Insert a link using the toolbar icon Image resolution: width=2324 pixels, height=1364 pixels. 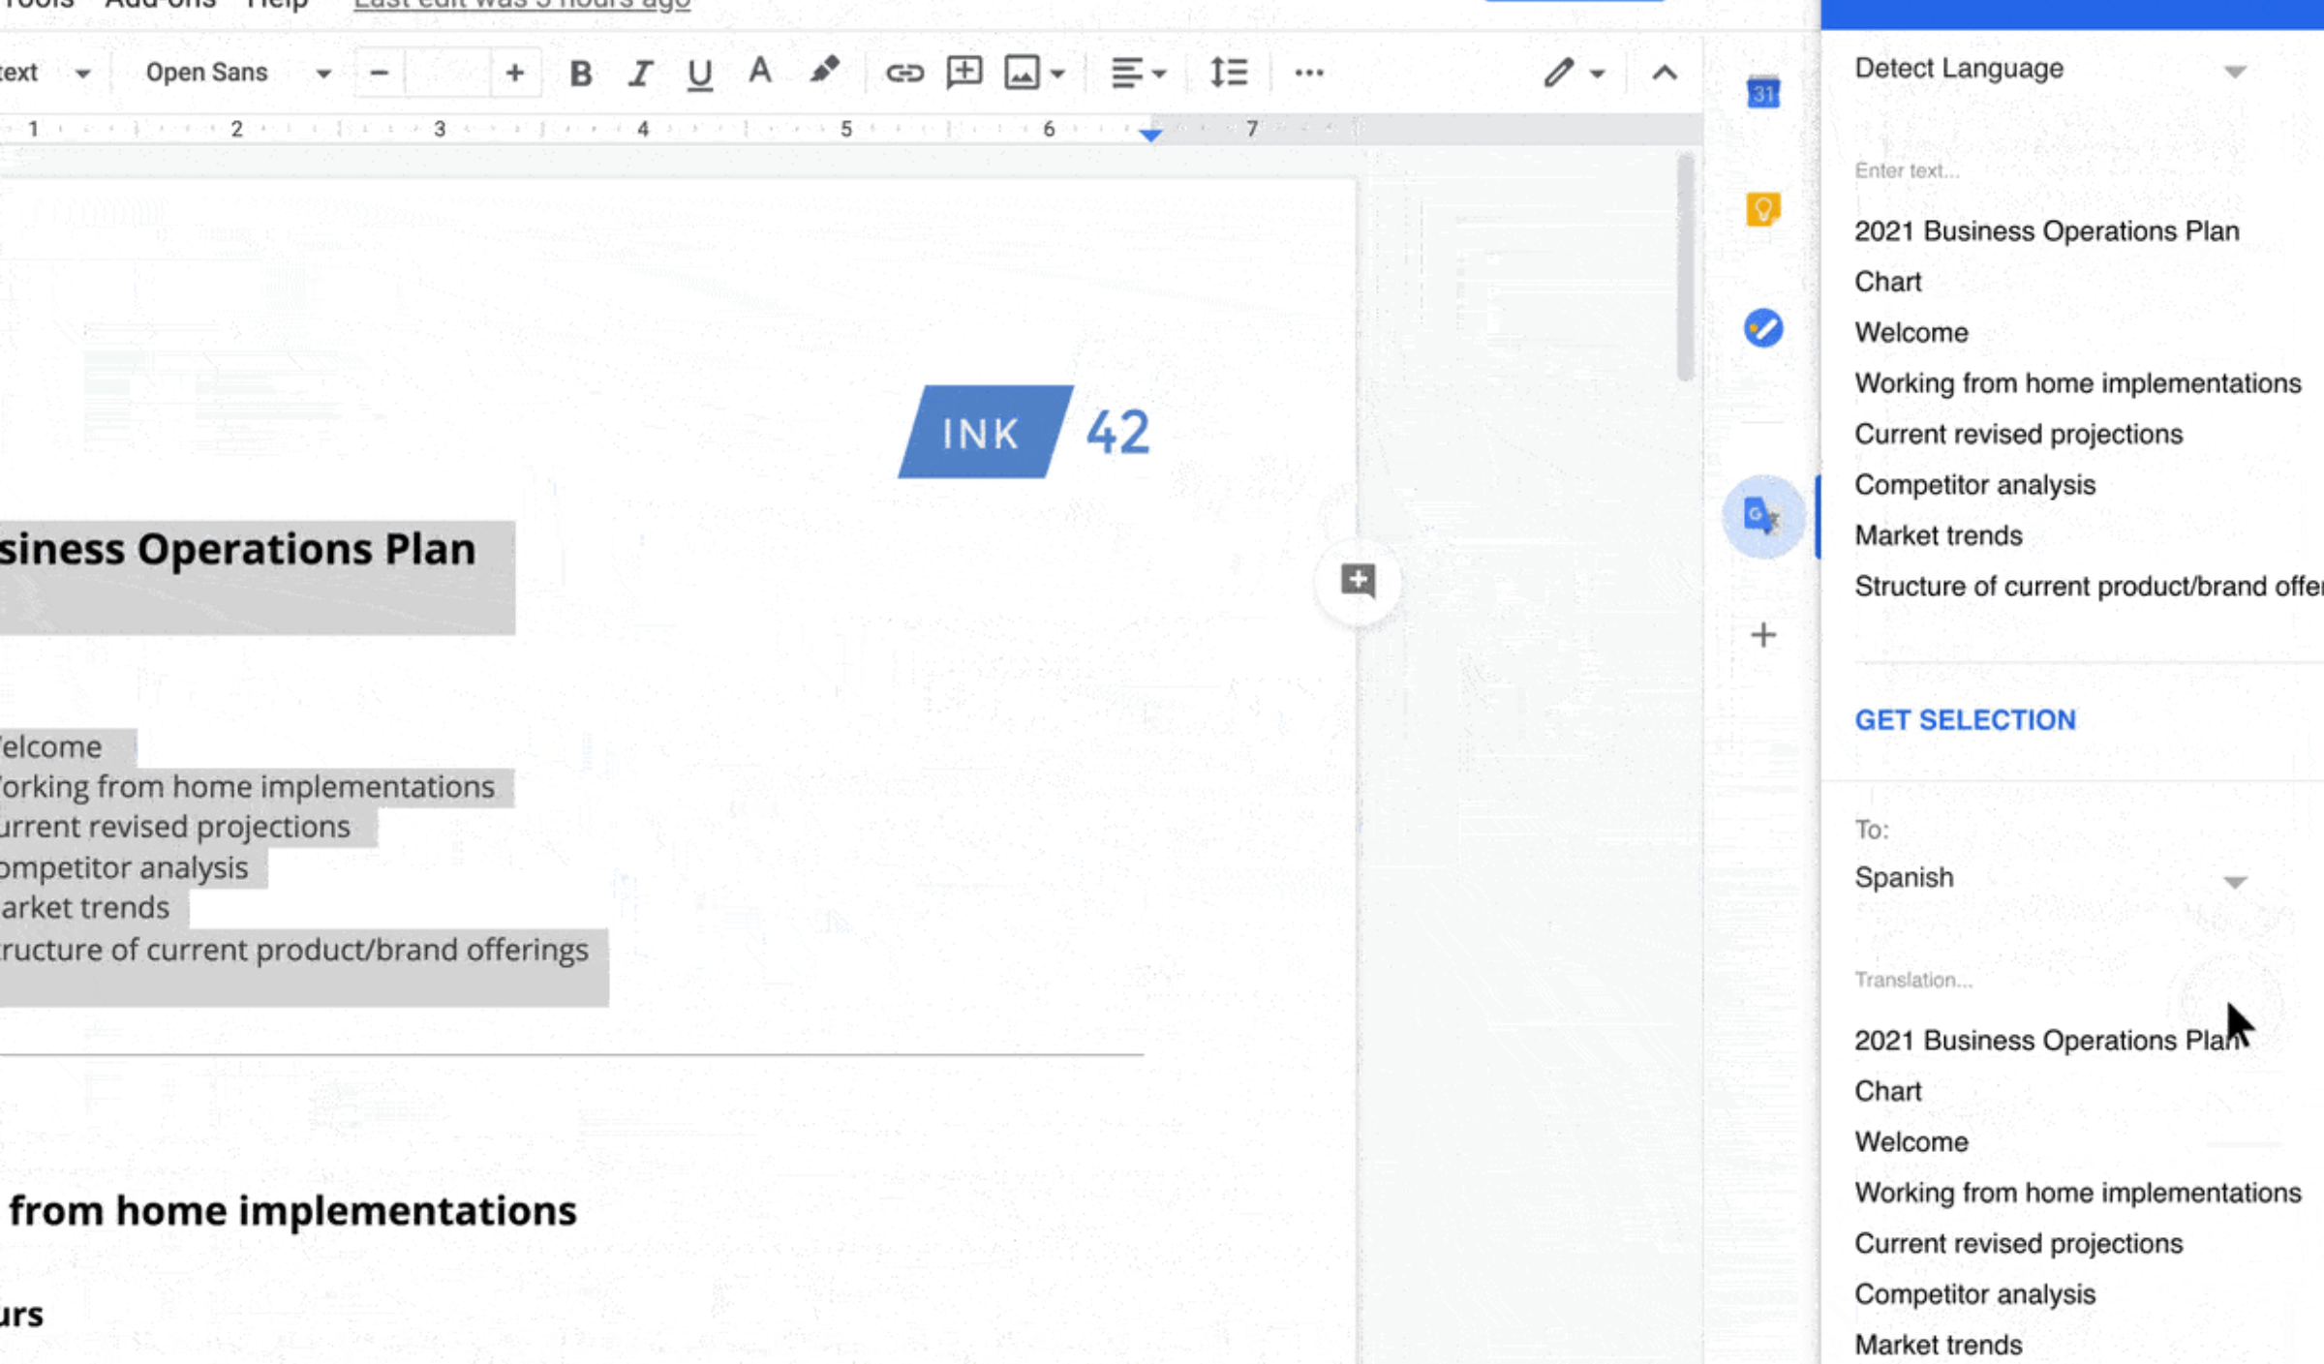[904, 72]
